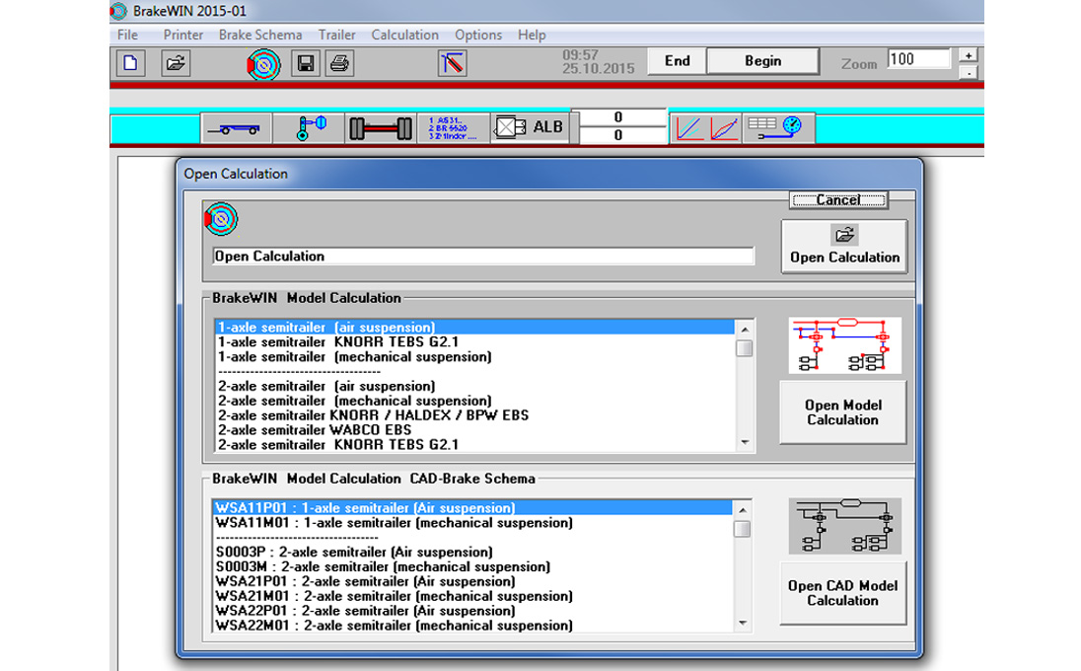The width and height of the screenshot is (1081, 671).
Task: Select 2-axle semitrailer KNORR TEBS G2.1
Action: (x=474, y=445)
